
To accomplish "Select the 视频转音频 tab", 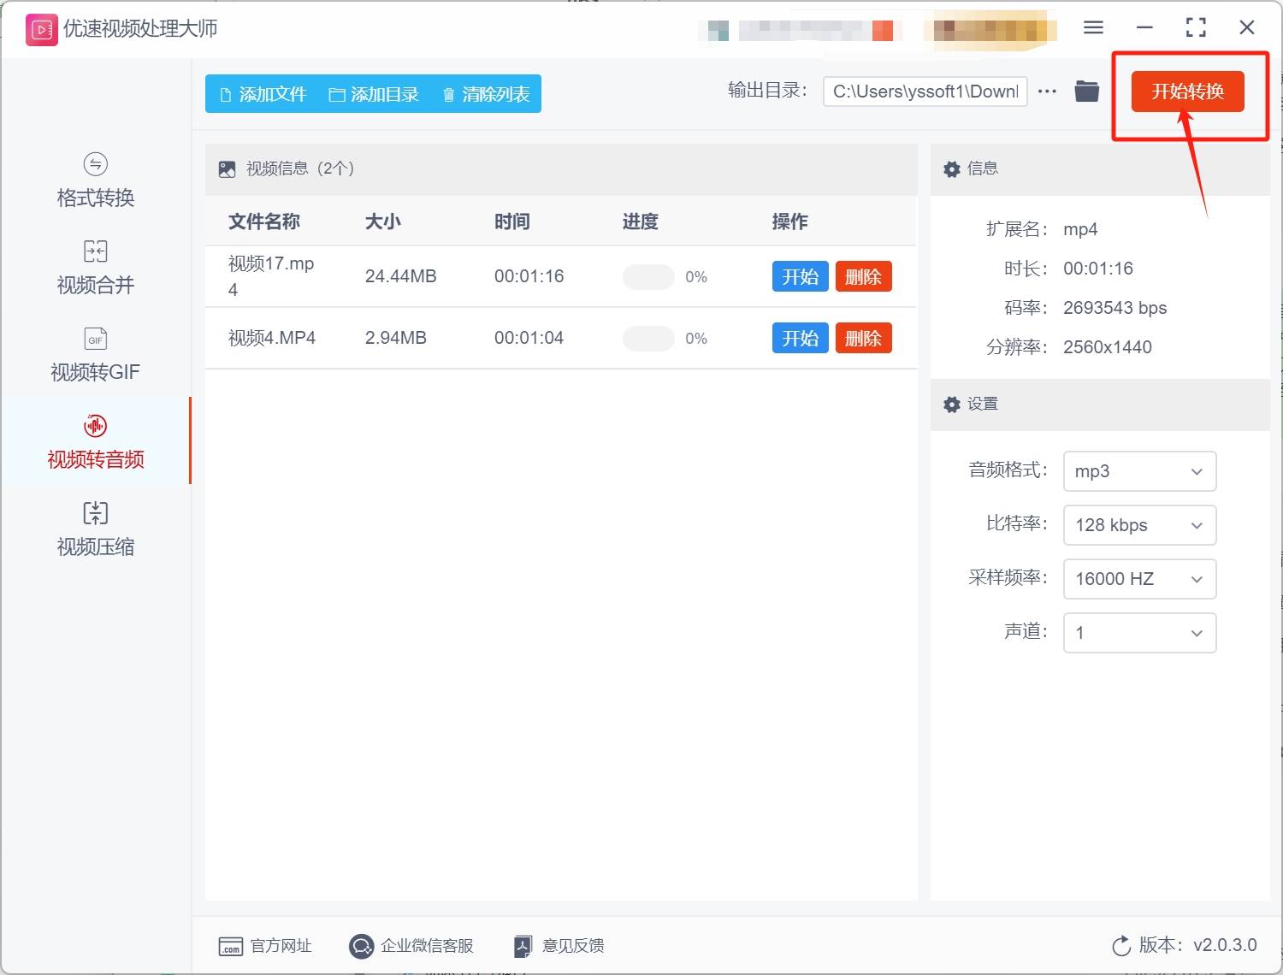I will click(x=94, y=442).
